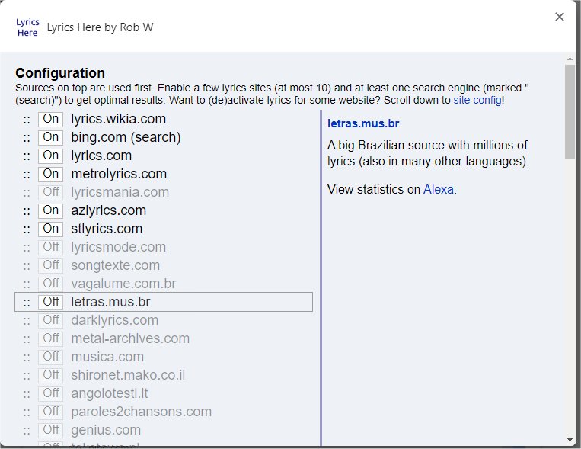The height and width of the screenshot is (449, 581).
Task: Toggle letras.mus.br source on
Action: coord(51,302)
